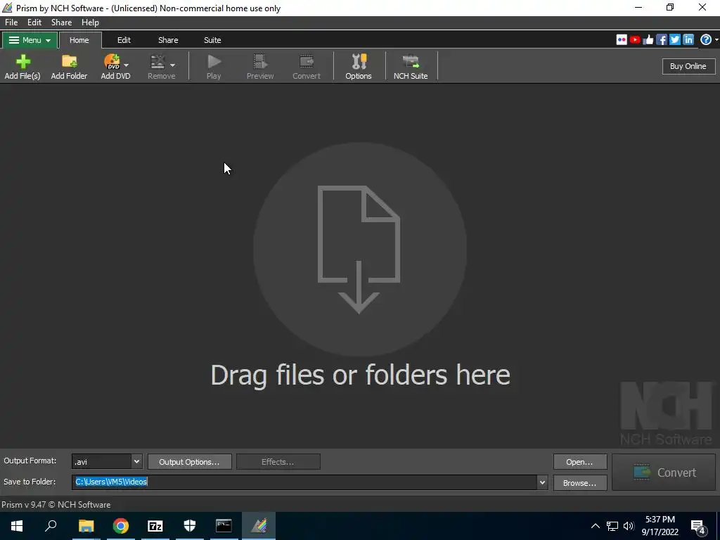Click the Add DVD toolbar icon
720x540 pixels.
coord(112,67)
